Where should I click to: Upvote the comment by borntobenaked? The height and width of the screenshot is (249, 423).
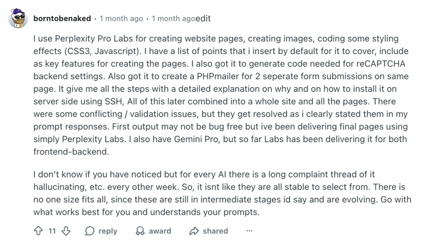click(38, 231)
